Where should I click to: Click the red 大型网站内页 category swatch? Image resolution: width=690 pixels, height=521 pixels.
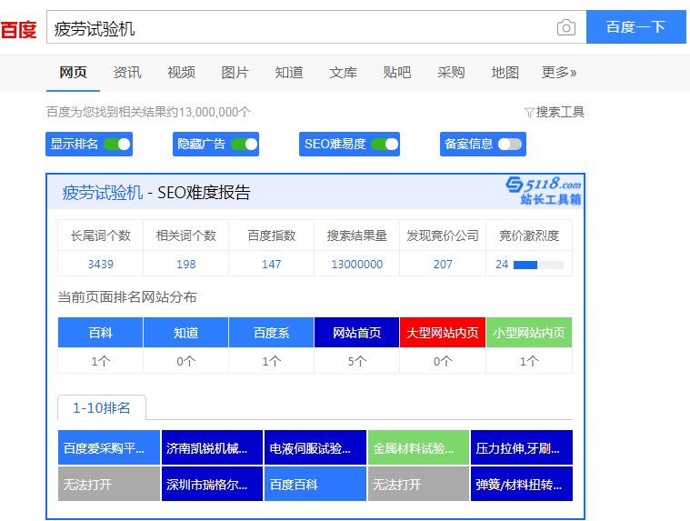coord(443,333)
